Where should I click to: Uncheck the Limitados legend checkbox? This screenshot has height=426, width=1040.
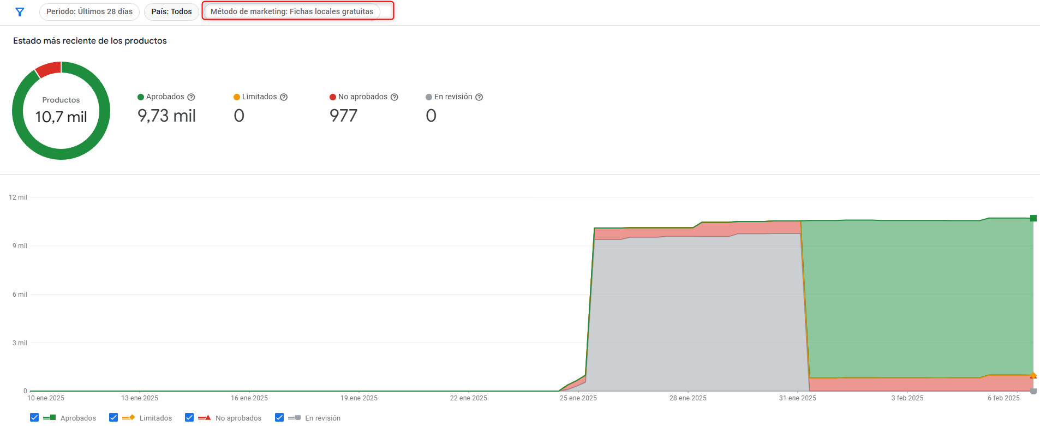click(x=113, y=417)
